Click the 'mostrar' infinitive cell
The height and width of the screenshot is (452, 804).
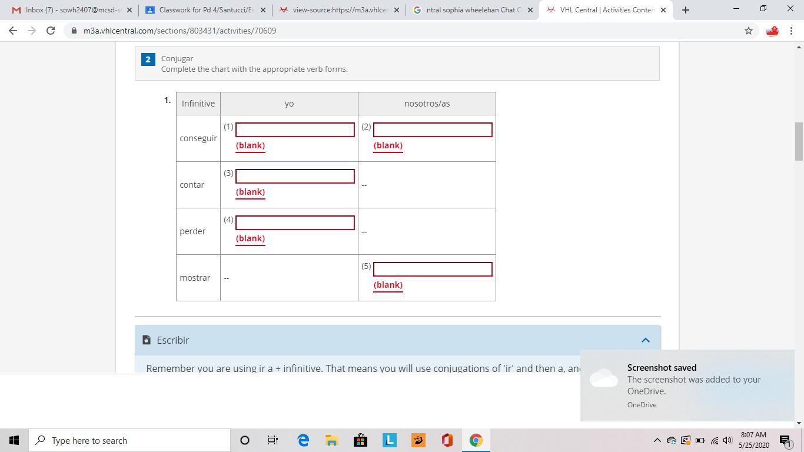[198, 278]
